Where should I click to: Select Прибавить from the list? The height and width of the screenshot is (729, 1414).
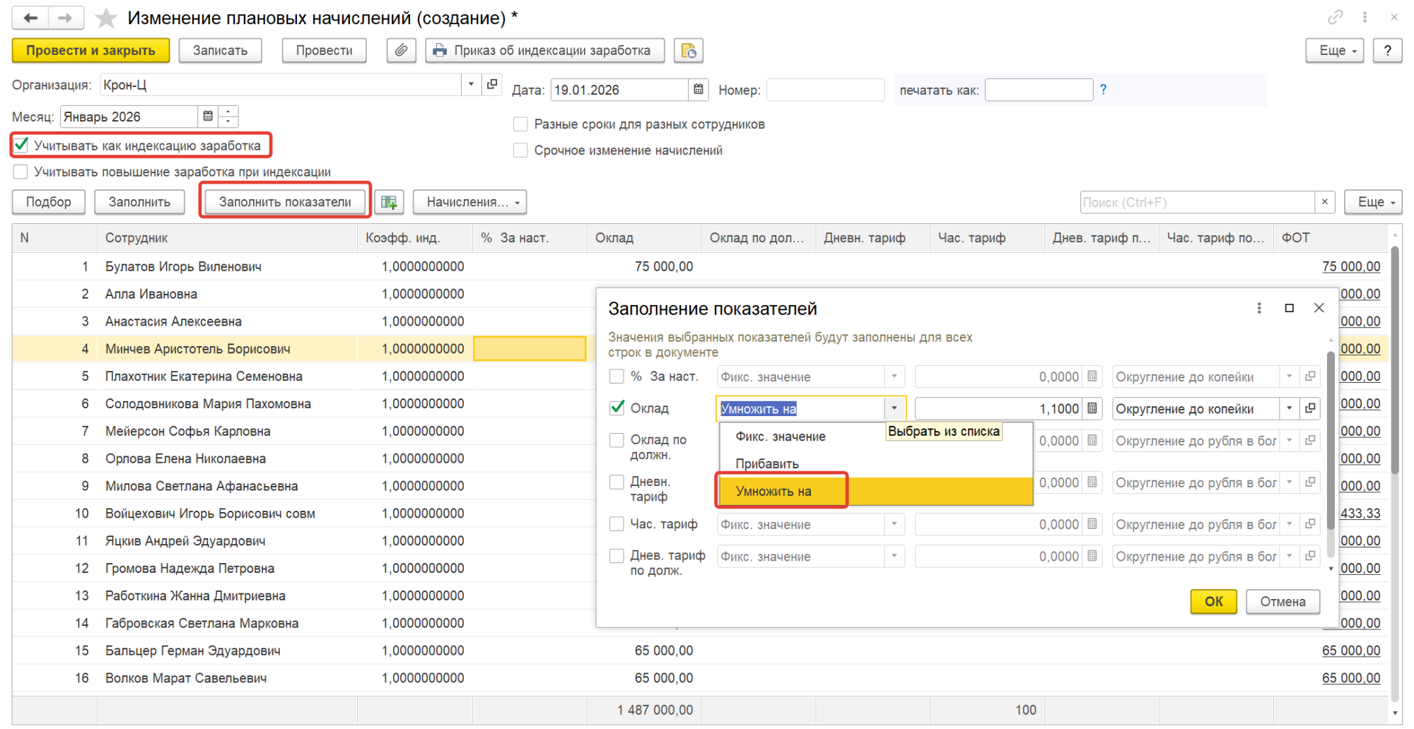(767, 464)
